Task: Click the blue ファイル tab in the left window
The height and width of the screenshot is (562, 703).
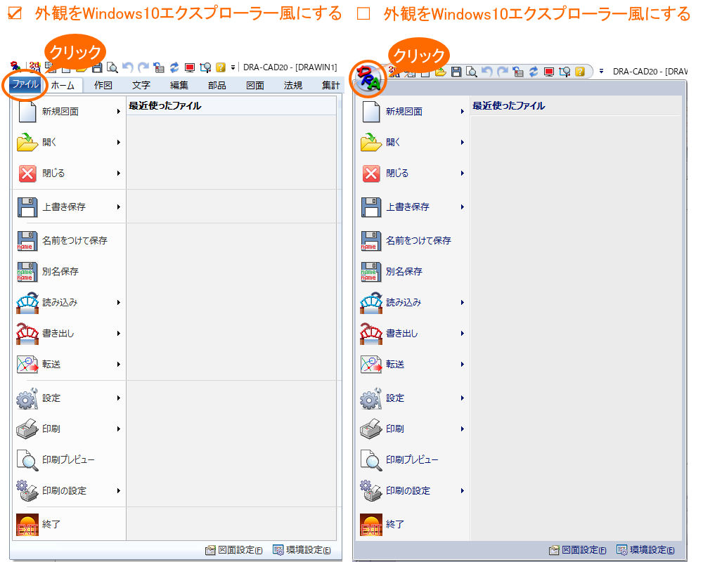Action: click(25, 85)
